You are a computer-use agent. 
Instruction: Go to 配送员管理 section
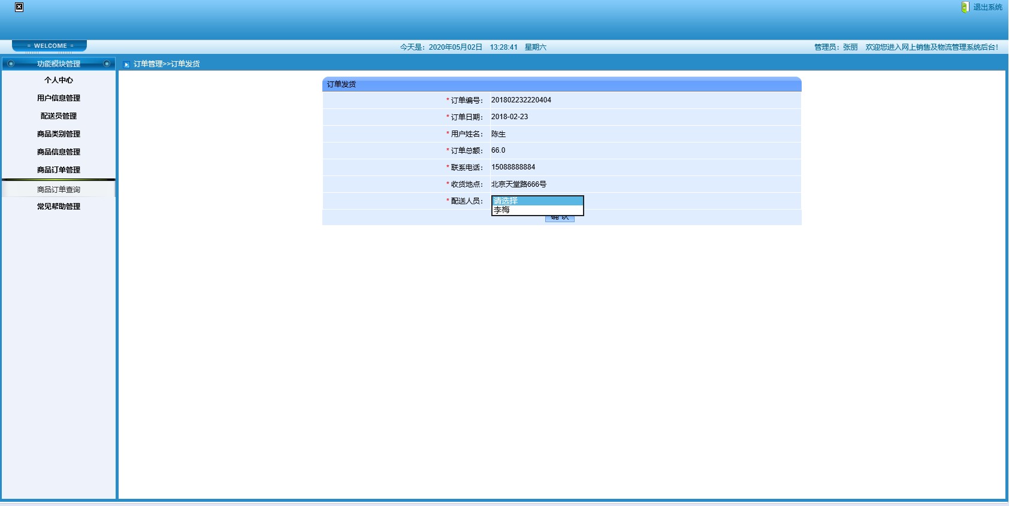59,116
